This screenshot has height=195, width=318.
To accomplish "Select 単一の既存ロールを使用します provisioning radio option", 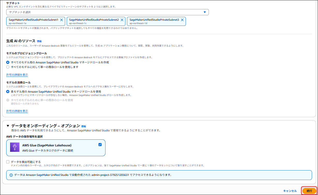I will (8, 67).
